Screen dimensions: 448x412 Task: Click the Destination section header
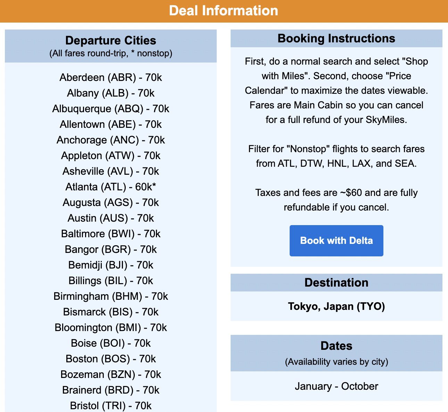click(x=336, y=282)
